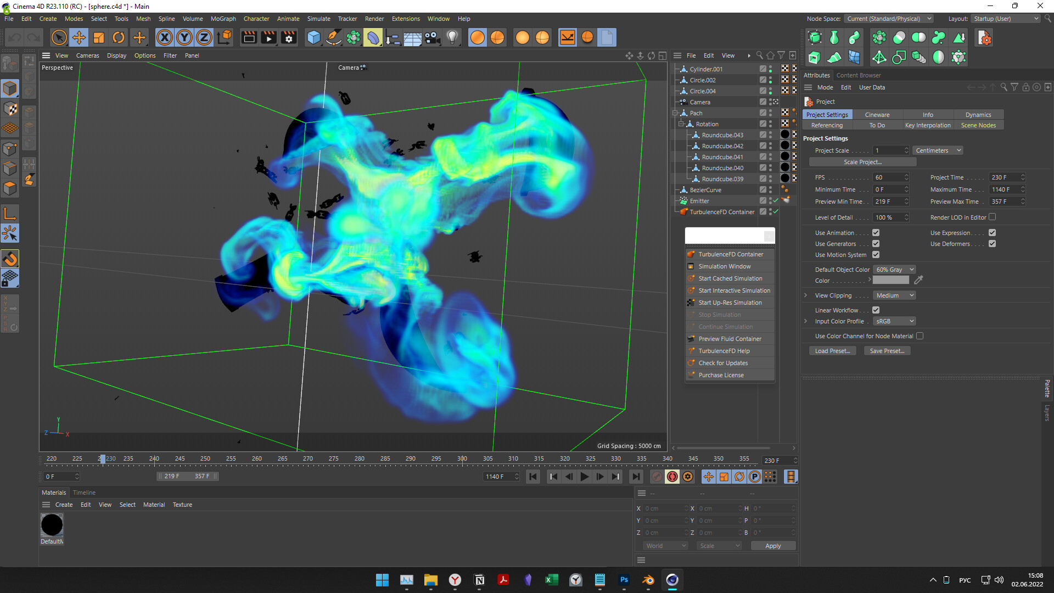Toggle the Linear Workflow checkbox

click(876, 310)
